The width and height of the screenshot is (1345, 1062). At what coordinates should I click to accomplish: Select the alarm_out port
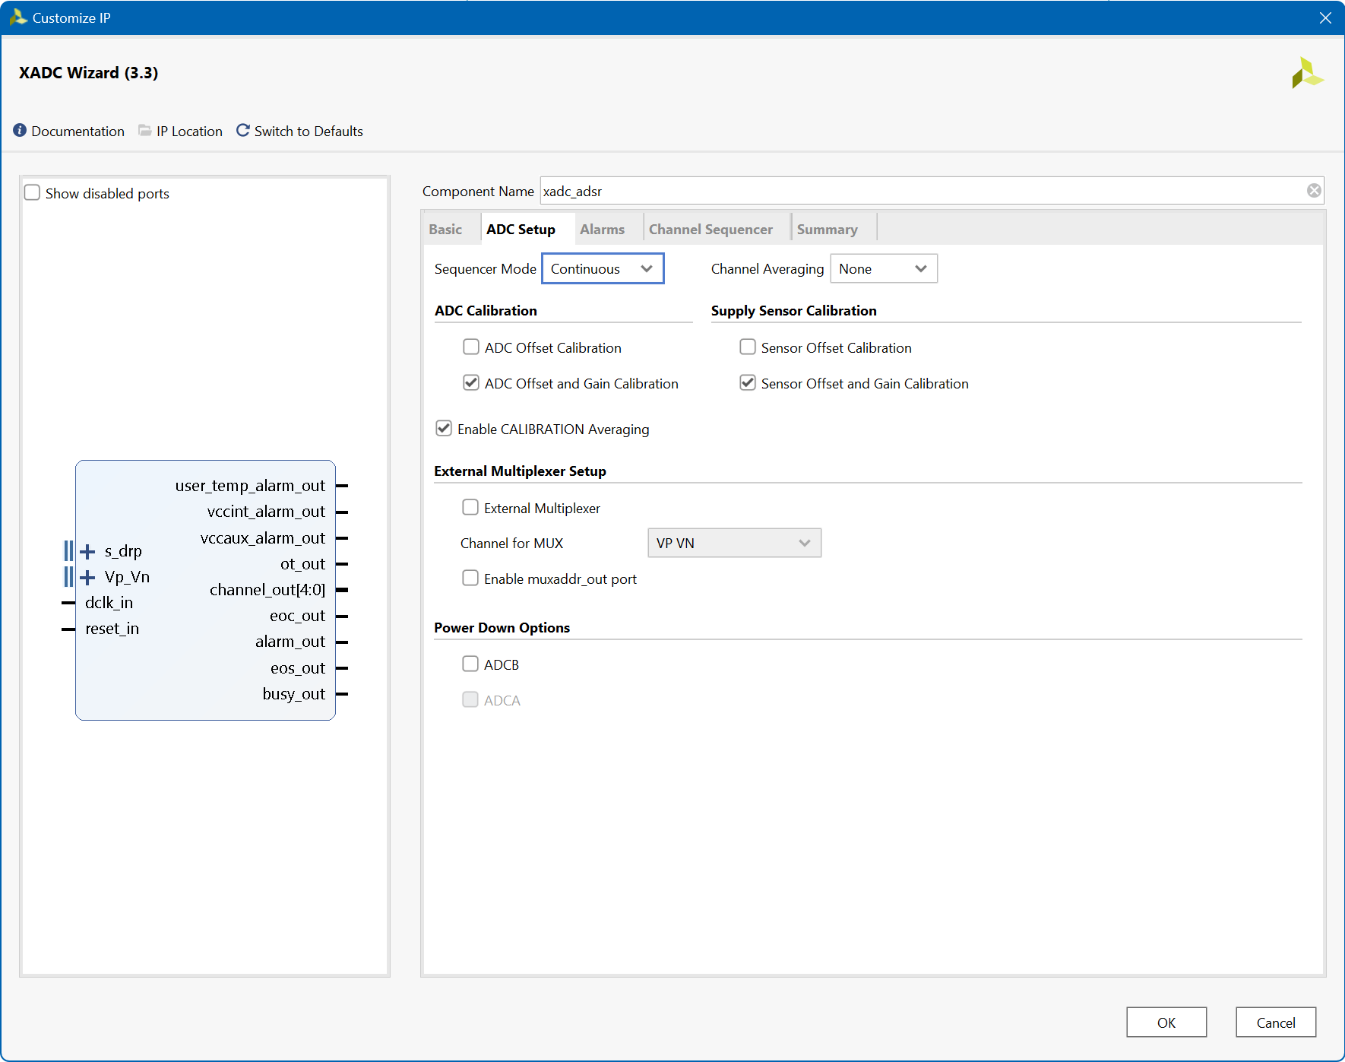tap(290, 642)
